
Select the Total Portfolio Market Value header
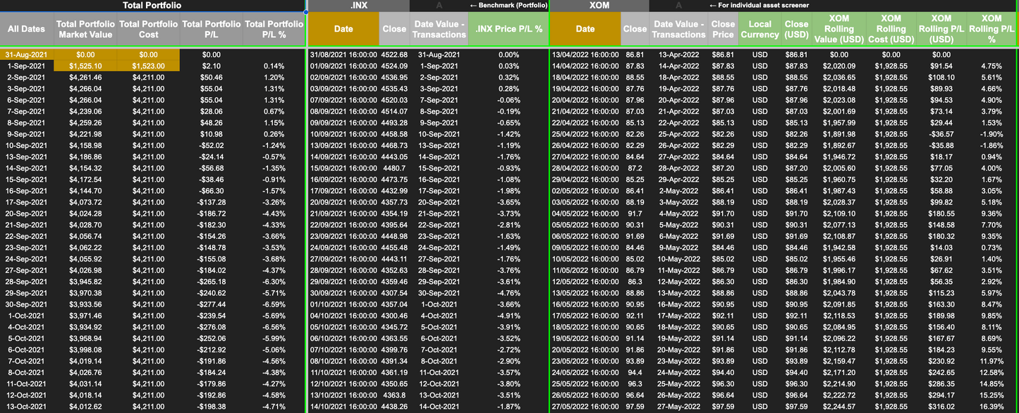pos(85,29)
